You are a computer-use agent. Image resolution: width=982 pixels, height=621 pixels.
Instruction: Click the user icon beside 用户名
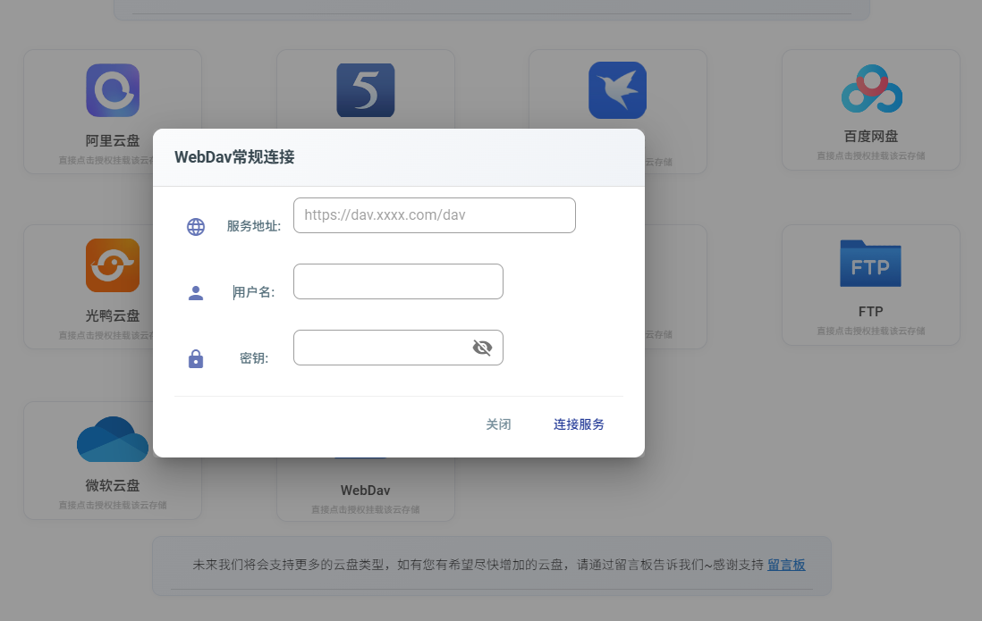pos(196,292)
